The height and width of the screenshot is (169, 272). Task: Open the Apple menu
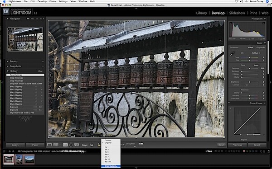point(5,1)
